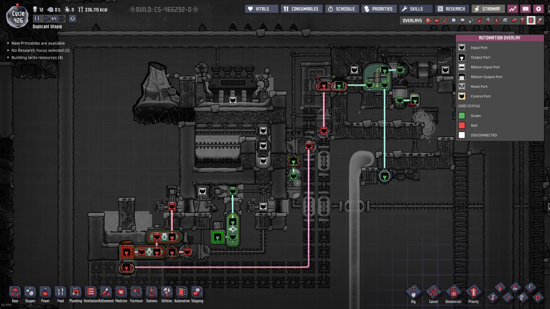This screenshot has height=309, width=550.
Task: Enable the Germ overlay icon
Action: click(x=497, y=20)
